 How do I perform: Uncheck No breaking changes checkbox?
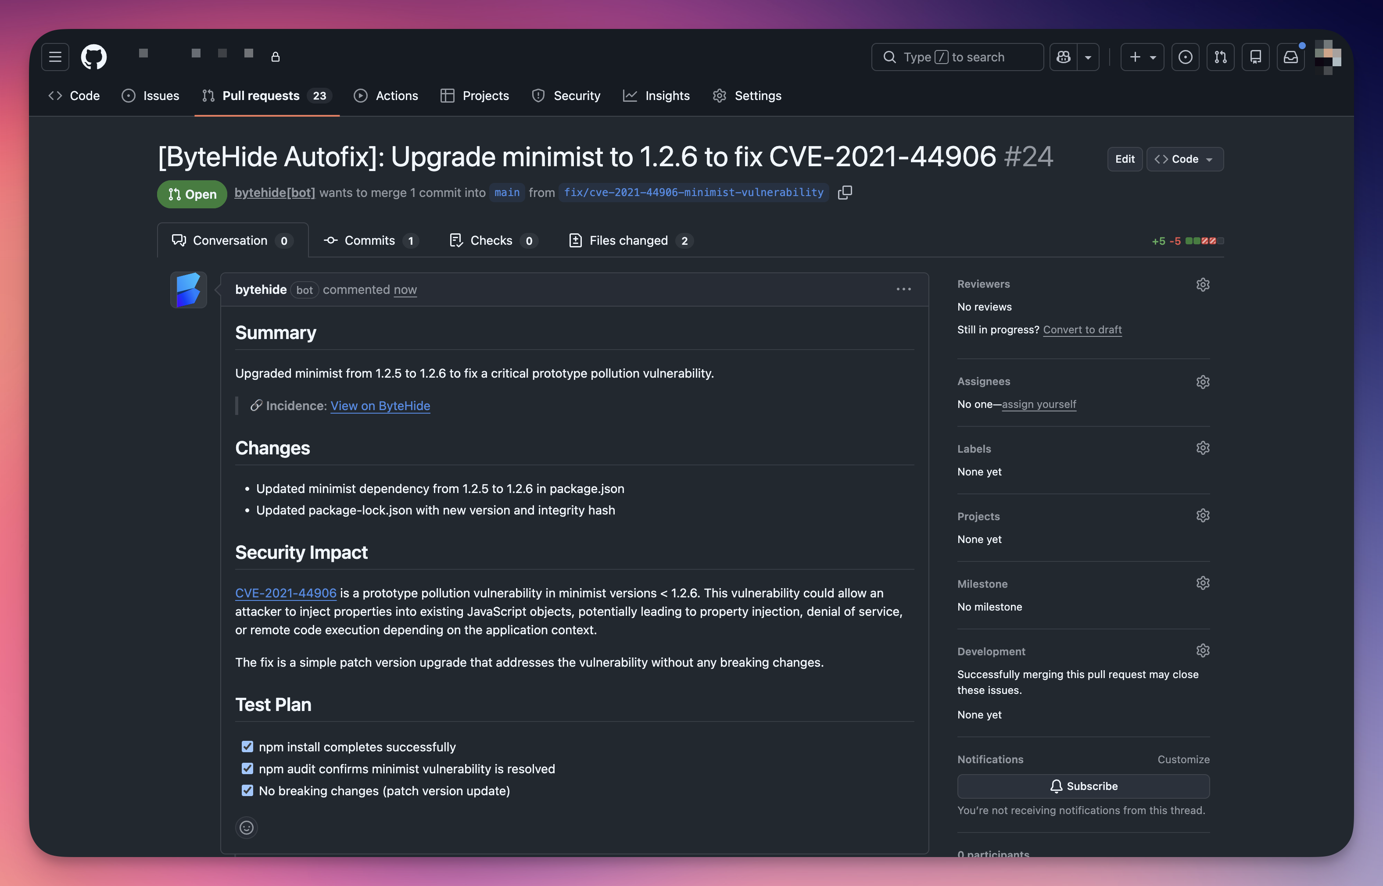(x=247, y=790)
